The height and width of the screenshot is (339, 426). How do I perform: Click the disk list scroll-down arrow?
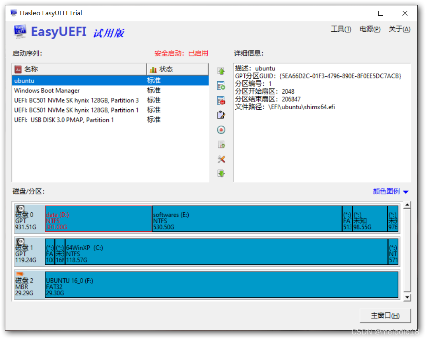pos(407,297)
